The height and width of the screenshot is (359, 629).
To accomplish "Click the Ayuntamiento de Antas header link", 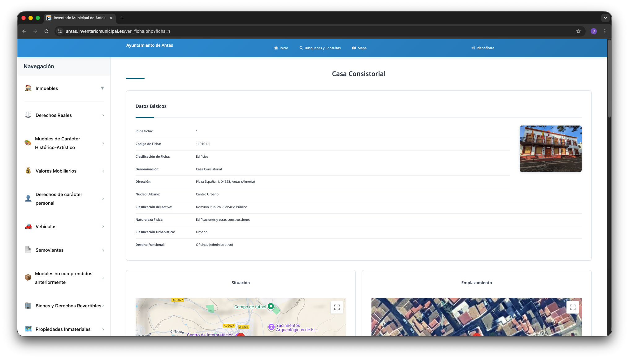I will pyautogui.click(x=150, y=45).
